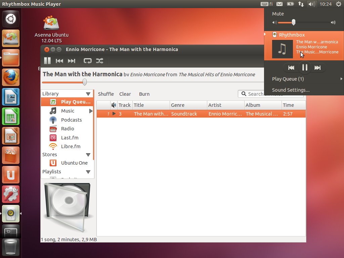The width and height of the screenshot is (344, 258).
Task: Click the low volume speaker icon
Action: (x=274, y=23)
